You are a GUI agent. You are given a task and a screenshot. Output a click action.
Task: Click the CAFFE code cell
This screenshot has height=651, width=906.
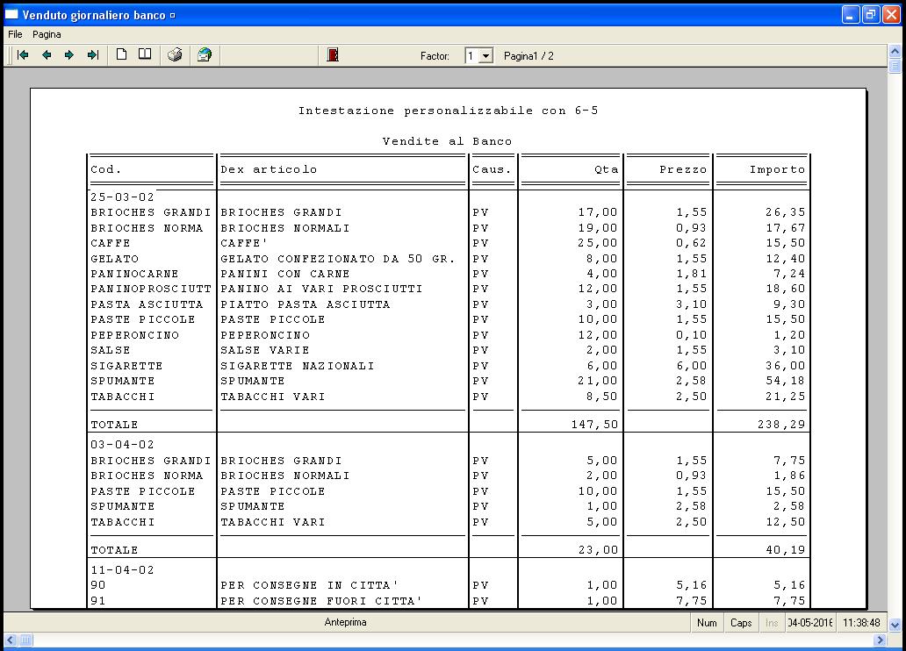[111, 243]
